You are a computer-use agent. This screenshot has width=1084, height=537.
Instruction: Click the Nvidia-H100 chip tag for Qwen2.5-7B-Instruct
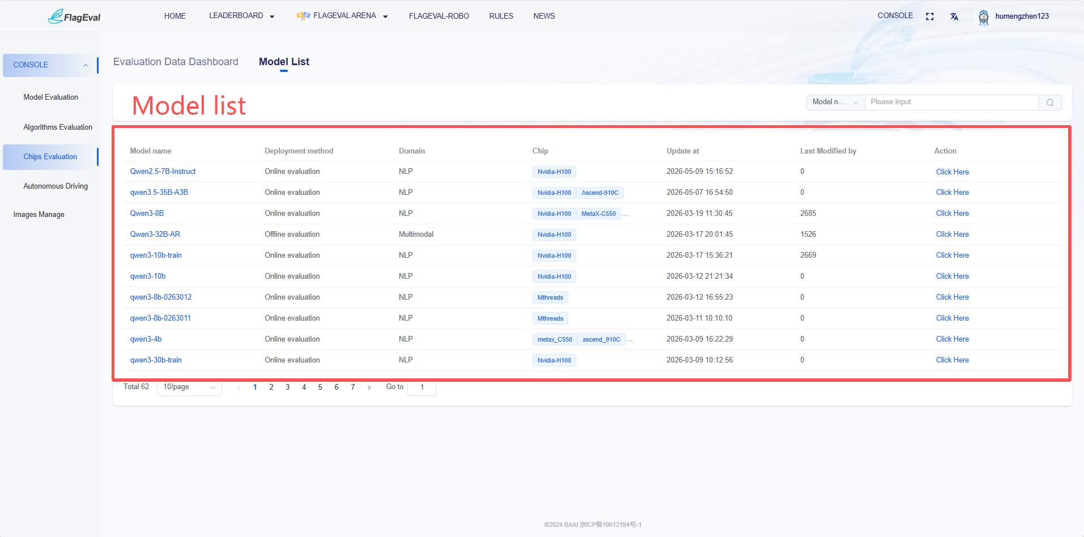(554, 172)
